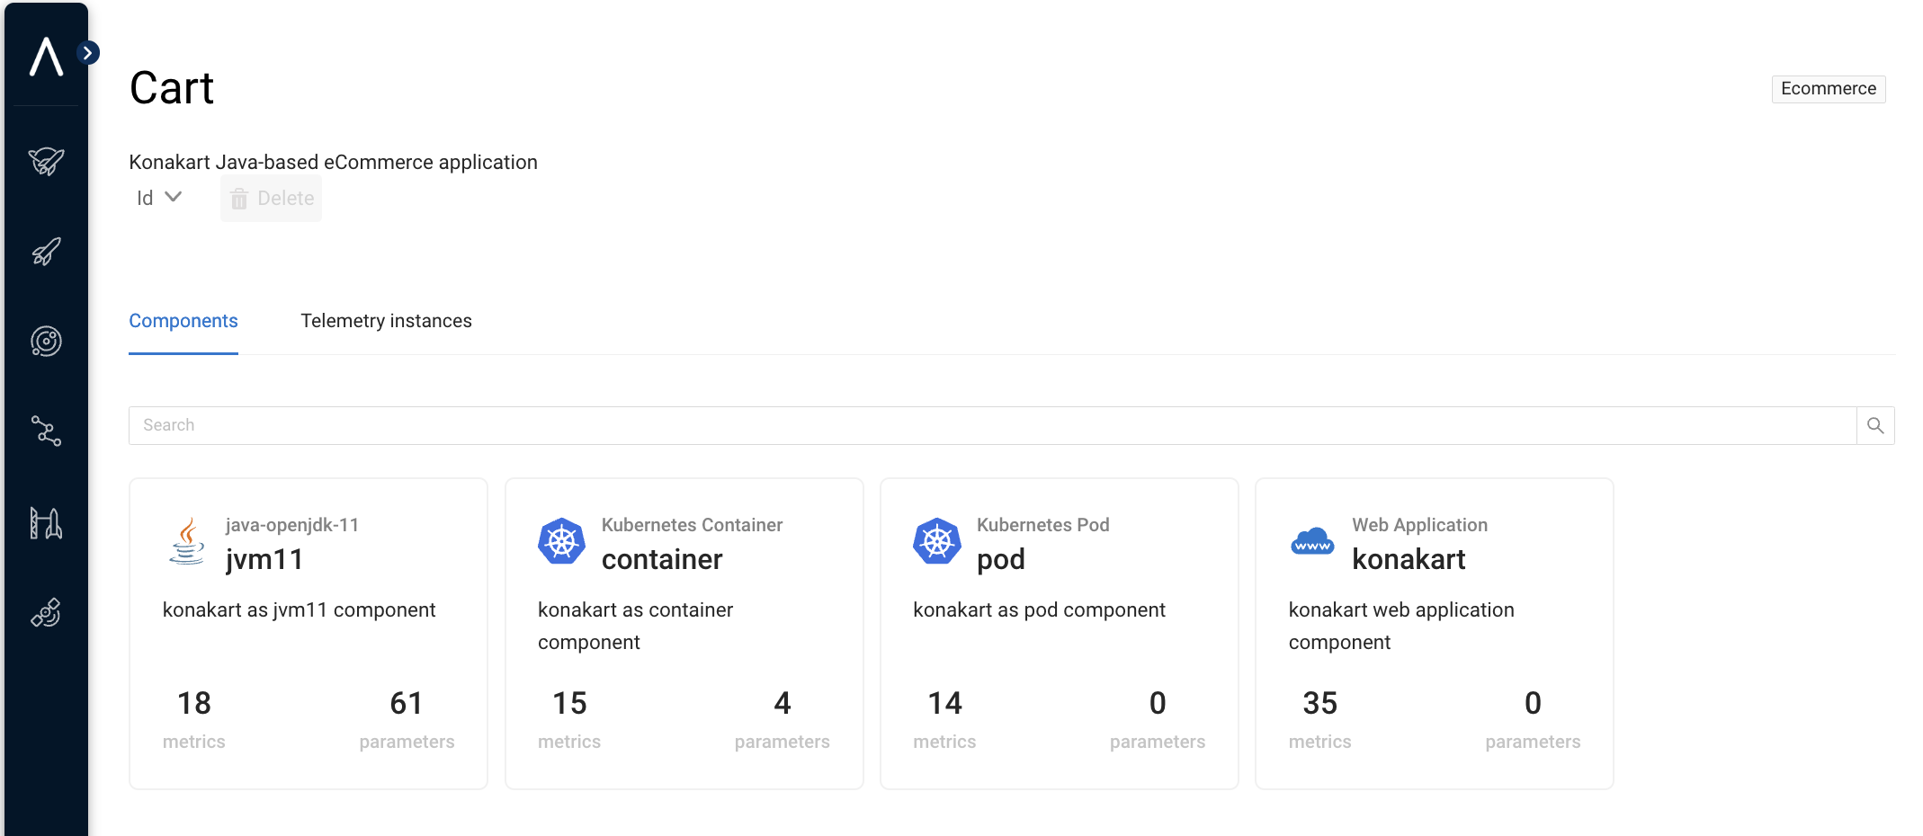Open the satellite sidebar icon
Viewport: 1923px width, 836px height.
click(46, 613)
